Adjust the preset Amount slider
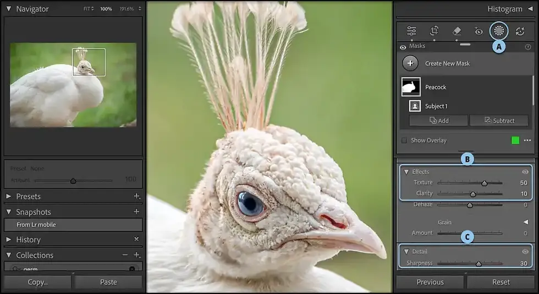 [x=73, y=181]
